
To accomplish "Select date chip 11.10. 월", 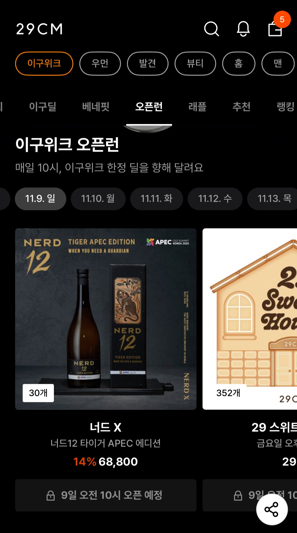I will click(98, 199).
